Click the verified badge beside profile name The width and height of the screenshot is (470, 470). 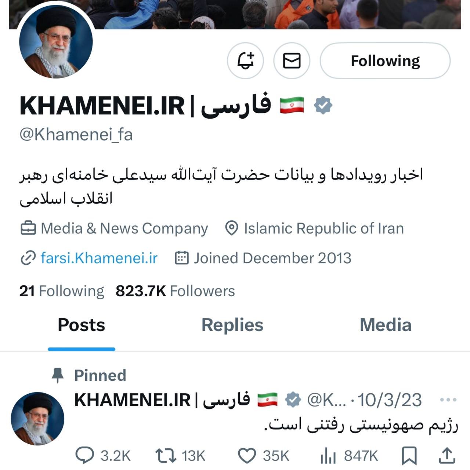point(323,105)
